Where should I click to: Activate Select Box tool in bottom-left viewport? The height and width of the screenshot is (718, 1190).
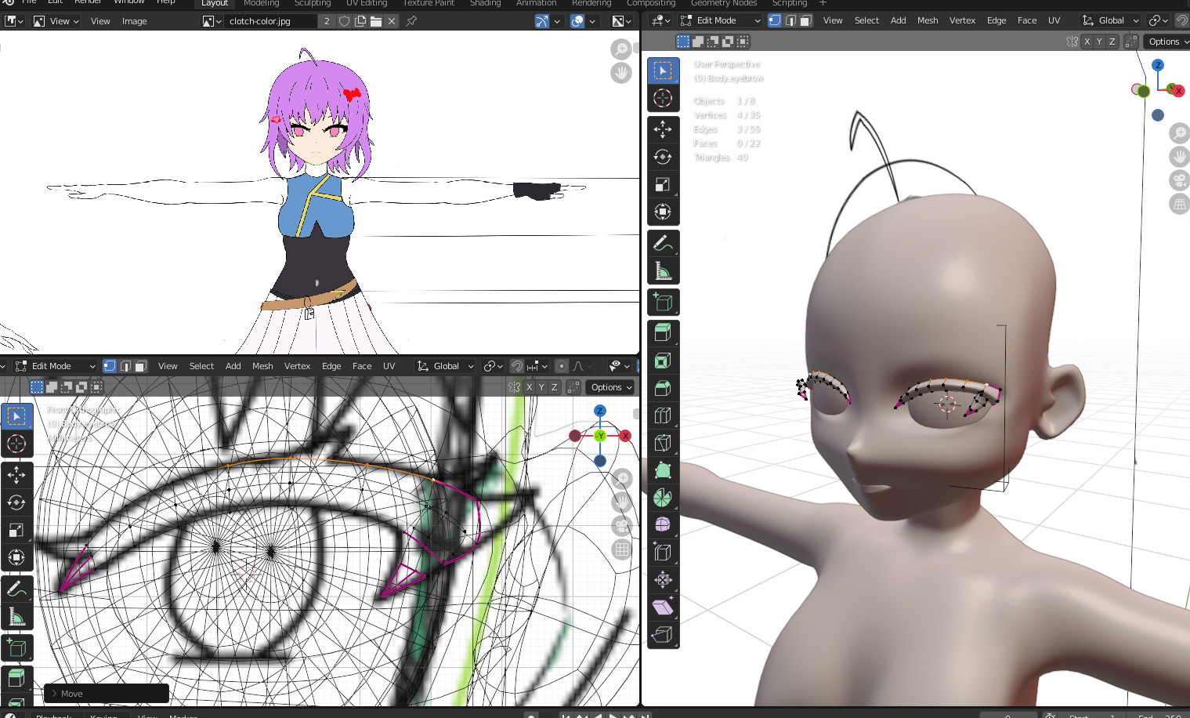coord(16,416)
